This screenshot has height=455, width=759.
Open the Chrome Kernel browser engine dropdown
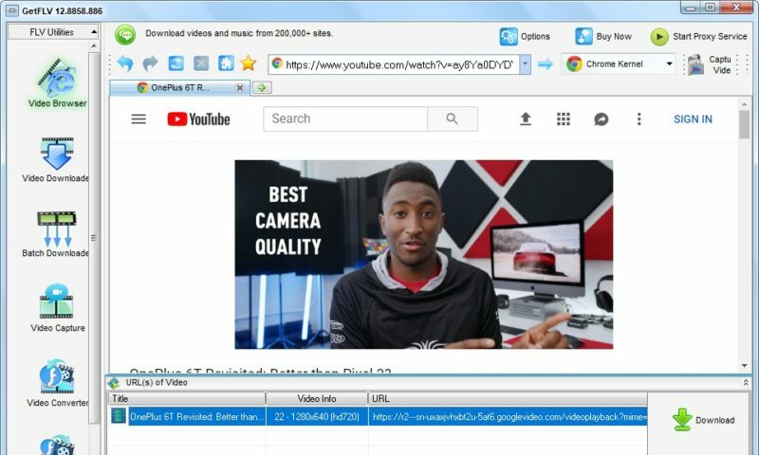[x=619, y=64]
